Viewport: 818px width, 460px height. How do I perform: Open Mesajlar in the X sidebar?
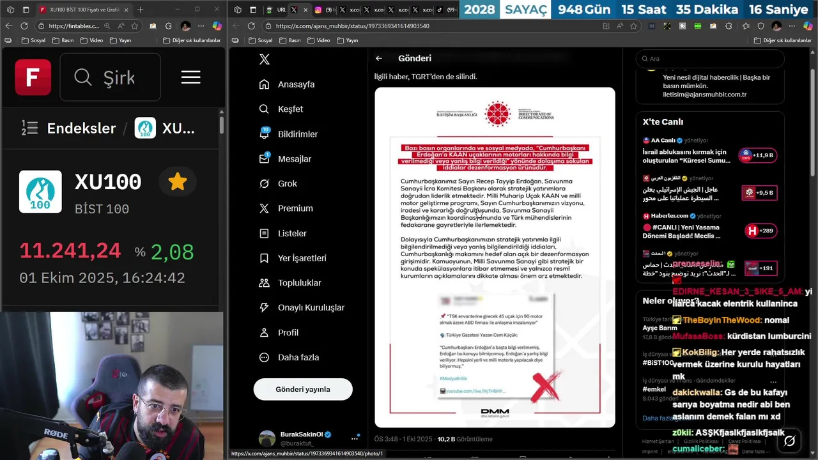[286, 158]
